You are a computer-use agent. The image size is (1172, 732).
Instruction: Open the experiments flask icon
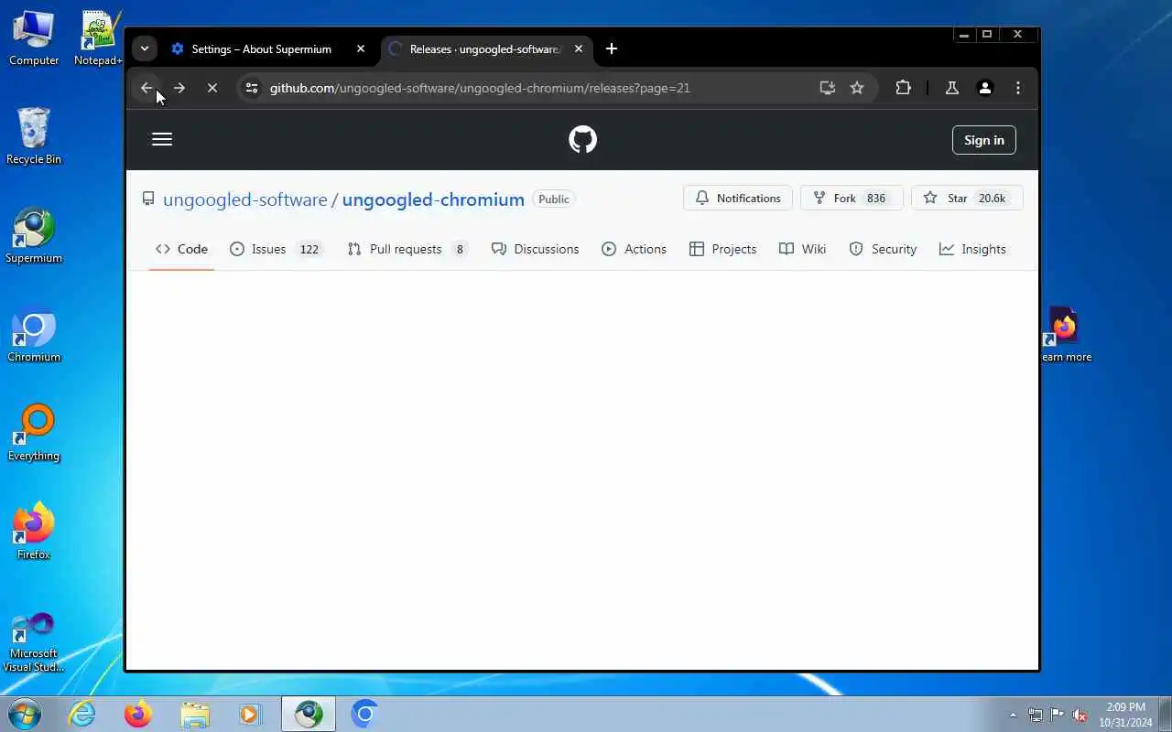click(x=952, y=88)
